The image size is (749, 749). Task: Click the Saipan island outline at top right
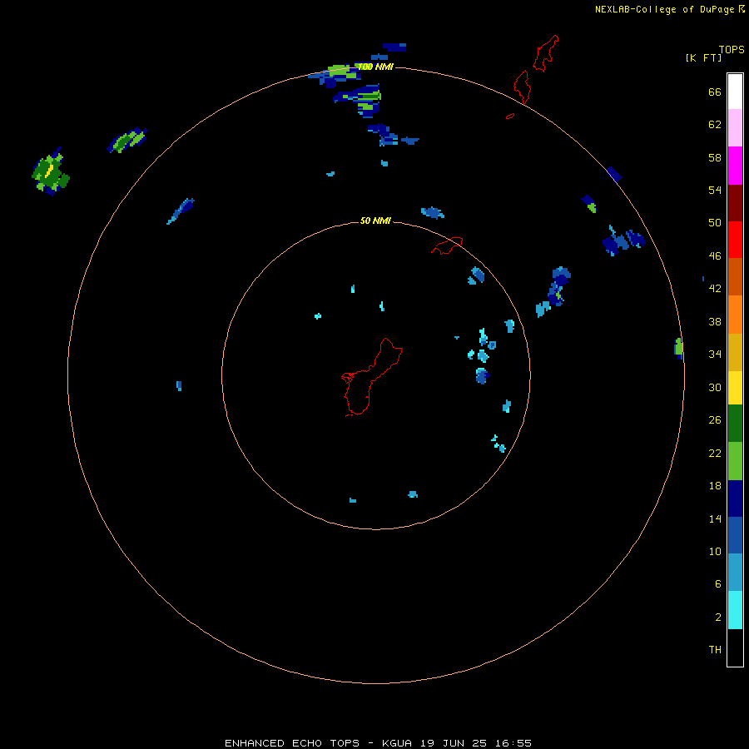coord(545,53)
